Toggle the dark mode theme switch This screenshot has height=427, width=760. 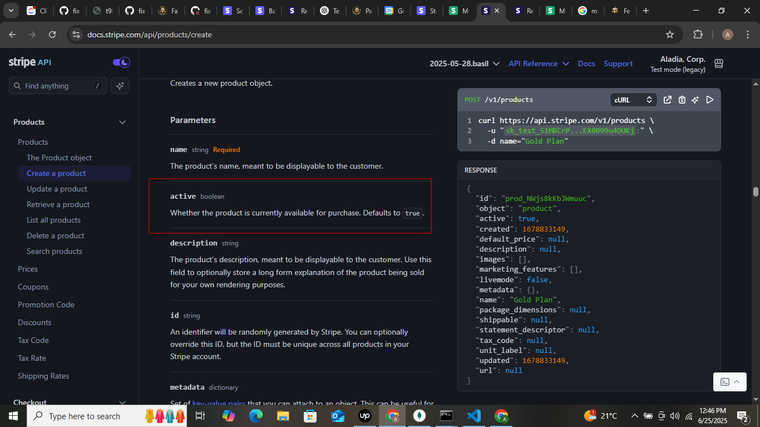[x=121, y=62]
